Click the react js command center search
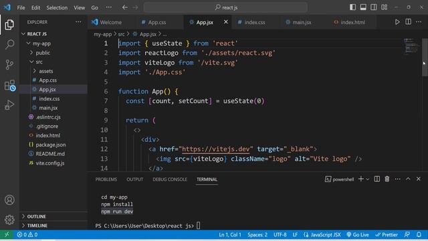The width and height of the screenshot is (428, 241). pyautogui.click(x=226, y=7)
